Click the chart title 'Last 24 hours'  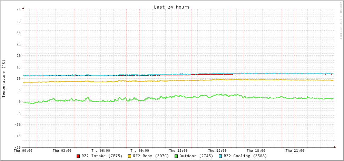[171, 7]
